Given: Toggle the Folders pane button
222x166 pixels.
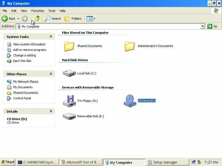Looking at the screenshot, I should (x=73, y=19).
